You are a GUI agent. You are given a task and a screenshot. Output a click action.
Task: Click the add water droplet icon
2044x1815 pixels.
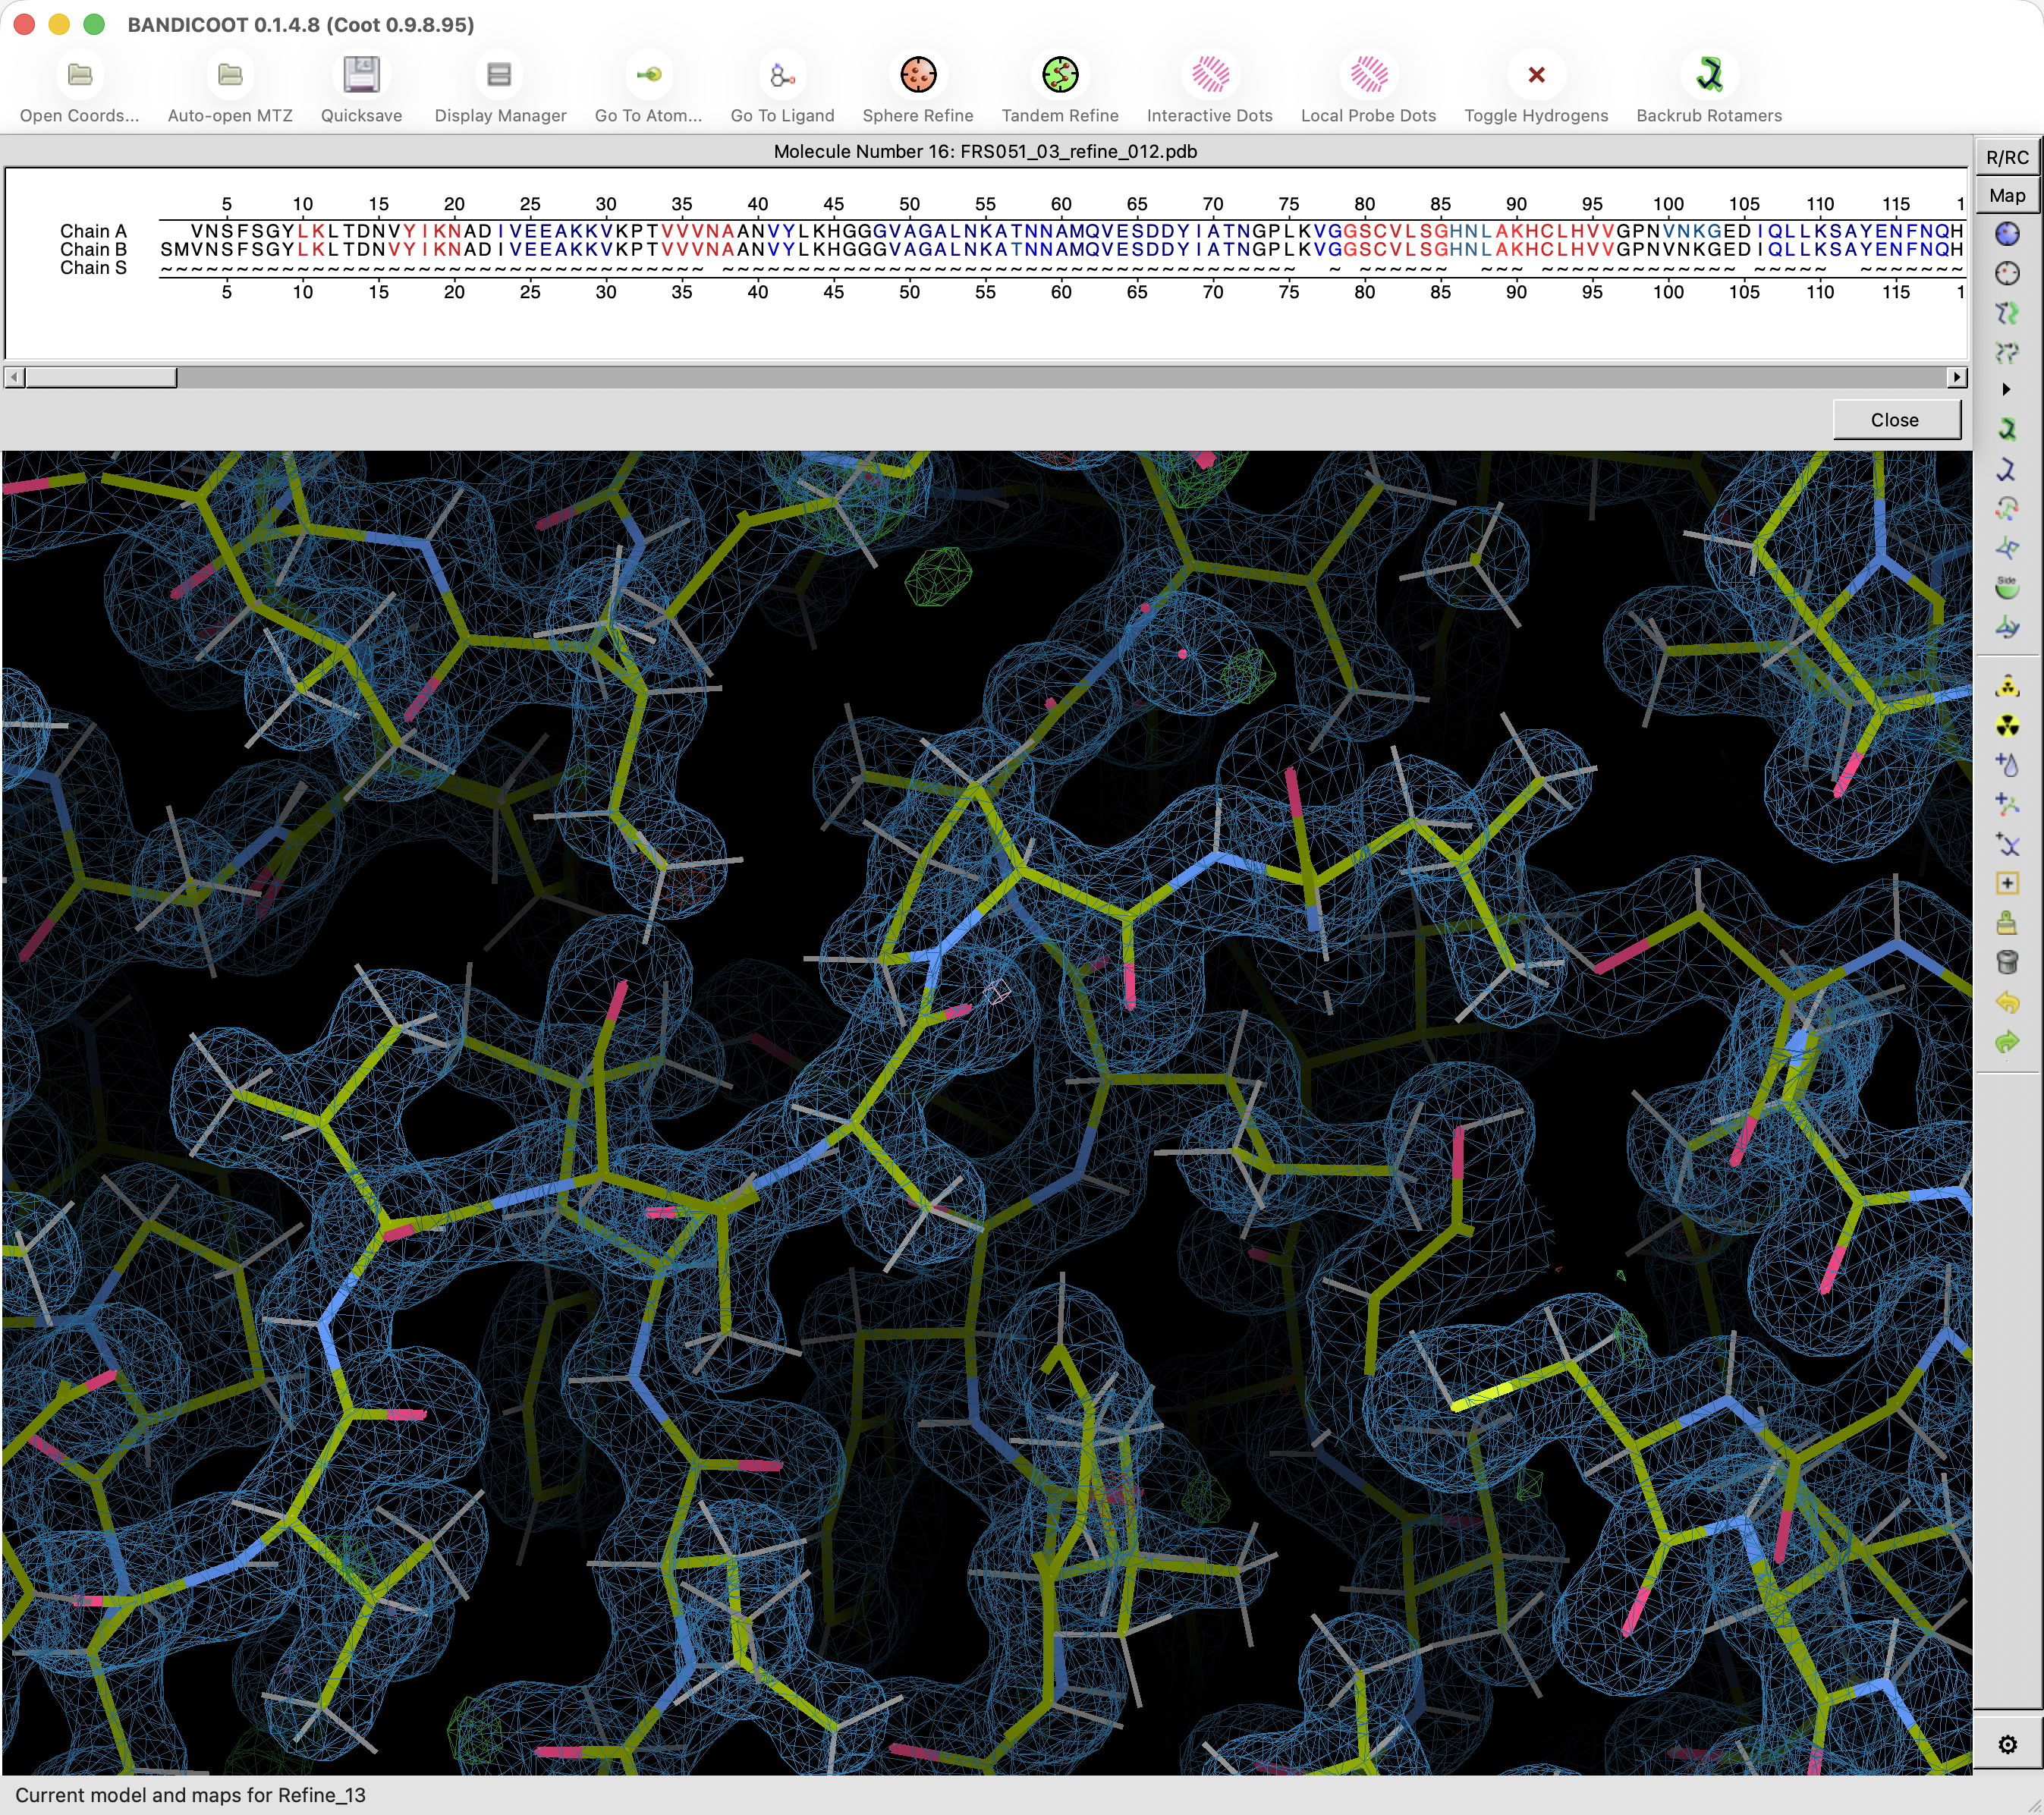[x=2007, y=765]
